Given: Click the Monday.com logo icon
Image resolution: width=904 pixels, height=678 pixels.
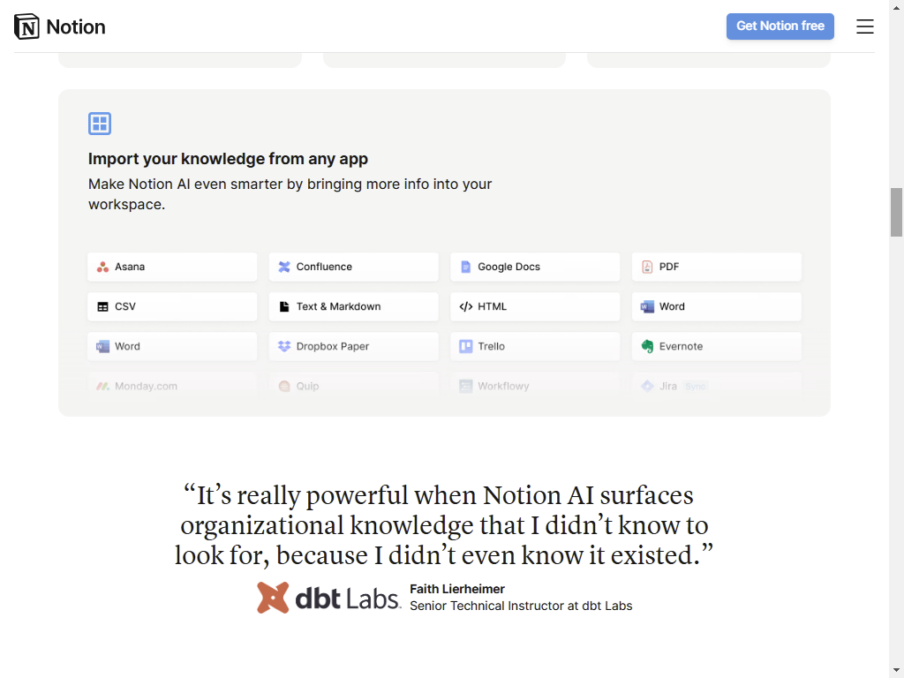Looking at the screenshot, I should [102, 387].
